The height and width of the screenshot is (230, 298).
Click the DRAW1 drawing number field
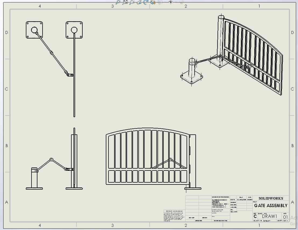(269, 216)
